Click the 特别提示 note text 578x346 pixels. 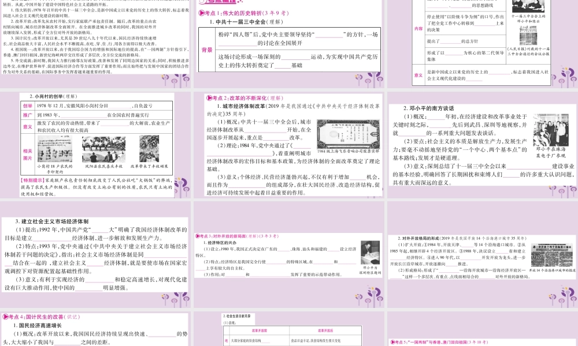click(97, 187)
